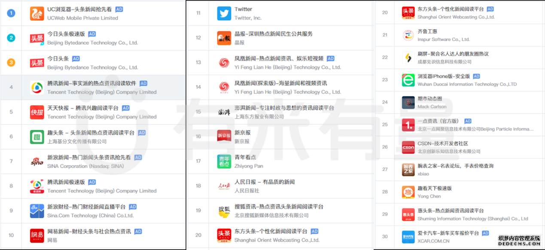Click the 惠头条 red app icon
Screen dimensions: 545x250
pyautogui.click(x=408, y=214)
